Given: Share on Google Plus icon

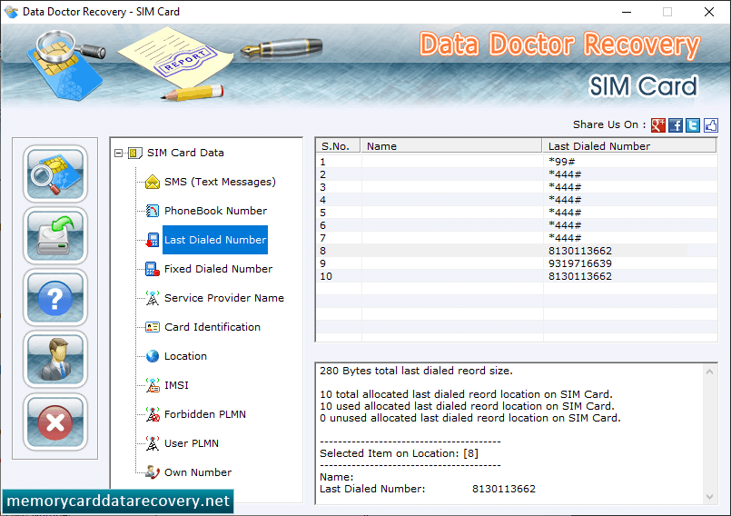Looking at the screenshot, I should pyautogui.click(x=657, y=125).
